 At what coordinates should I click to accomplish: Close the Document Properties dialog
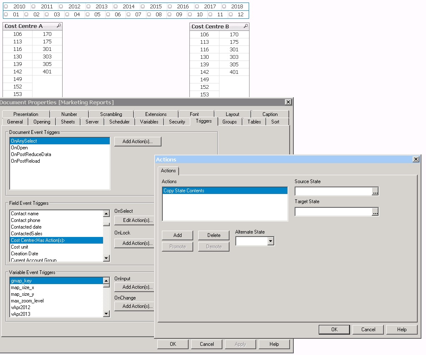click(288, 102)
